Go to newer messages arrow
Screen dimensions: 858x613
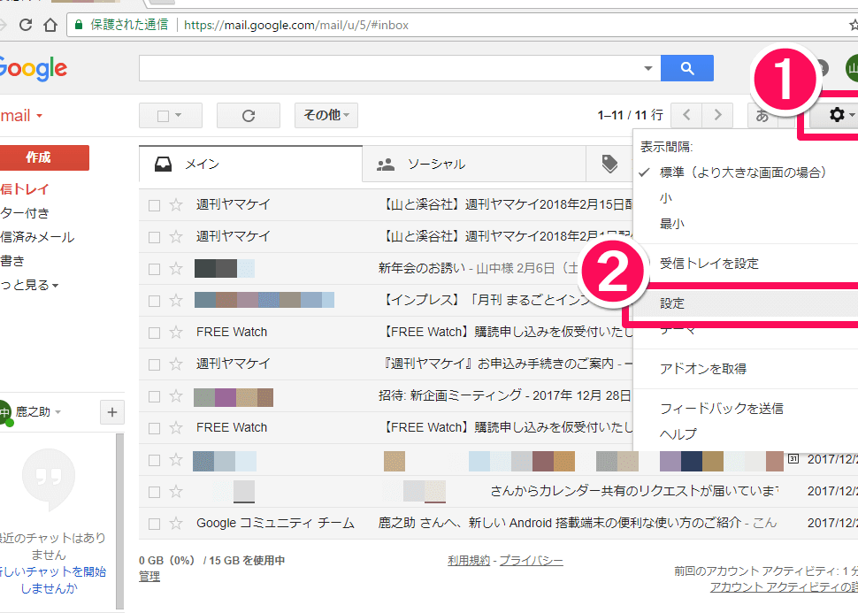tap(686, 115)
